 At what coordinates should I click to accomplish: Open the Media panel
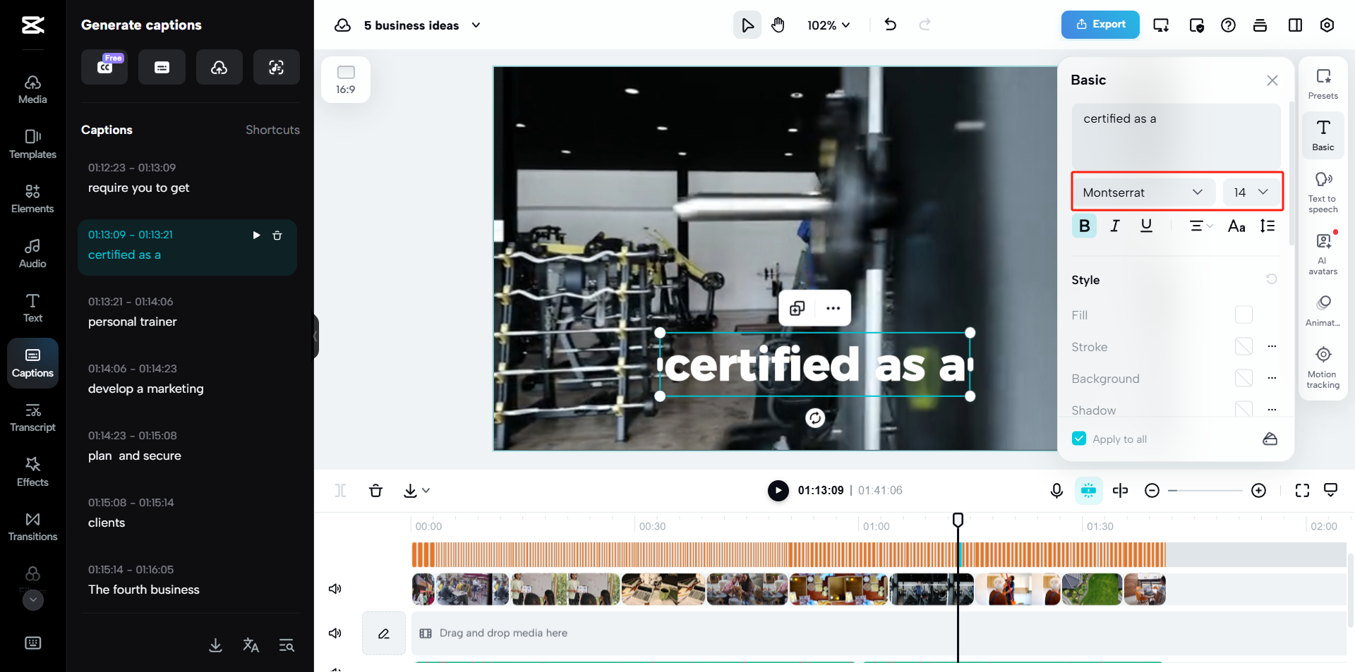[x=32, y=90]
